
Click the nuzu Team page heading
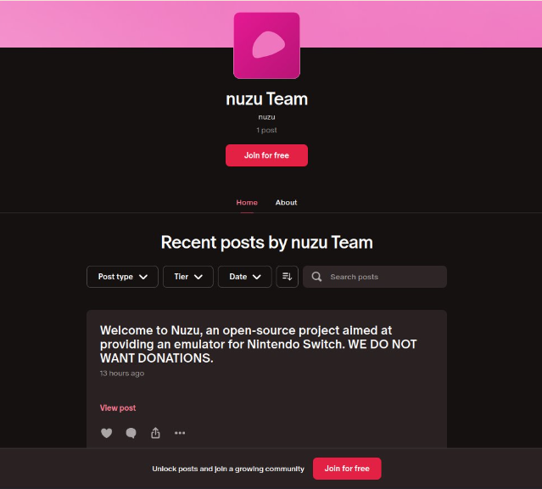coord(266,99)
